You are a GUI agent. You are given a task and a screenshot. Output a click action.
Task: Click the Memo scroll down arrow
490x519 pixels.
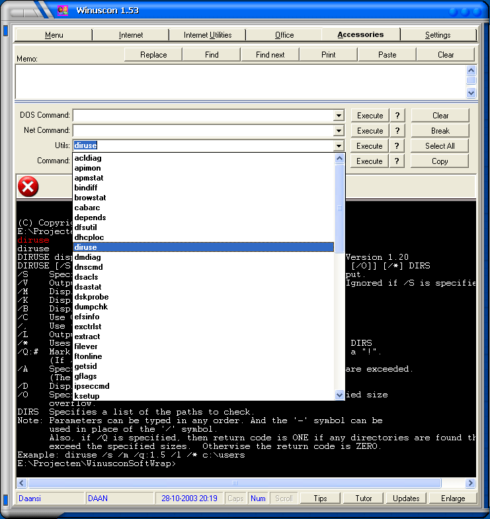pos(471,93)
